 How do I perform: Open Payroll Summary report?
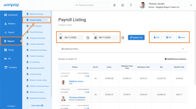(36, 32)
